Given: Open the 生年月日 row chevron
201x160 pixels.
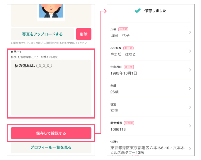Looking at the screenshot, I should pyautogui.click(x=190, y=70).
